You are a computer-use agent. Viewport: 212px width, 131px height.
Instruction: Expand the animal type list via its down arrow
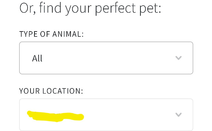178,58
